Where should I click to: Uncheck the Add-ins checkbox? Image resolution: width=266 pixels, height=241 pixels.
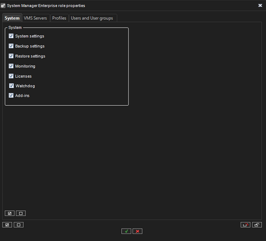coord(11,96)
